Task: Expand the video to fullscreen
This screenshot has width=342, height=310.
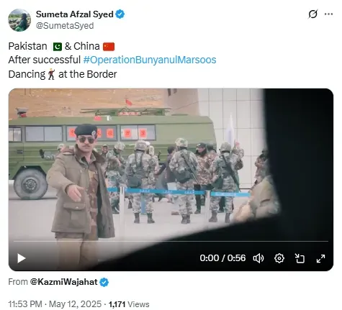Action: point(320,258)
